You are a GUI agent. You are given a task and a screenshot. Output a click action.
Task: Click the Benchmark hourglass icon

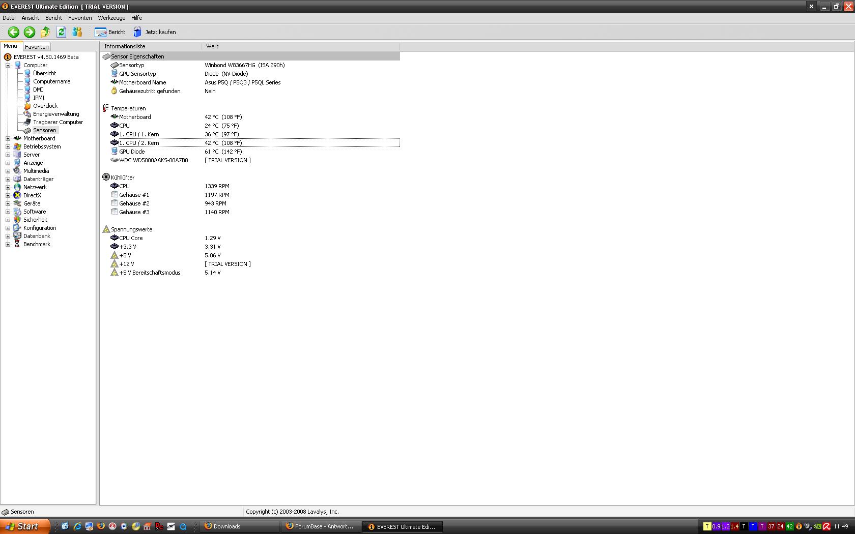(x=17, y=244)
